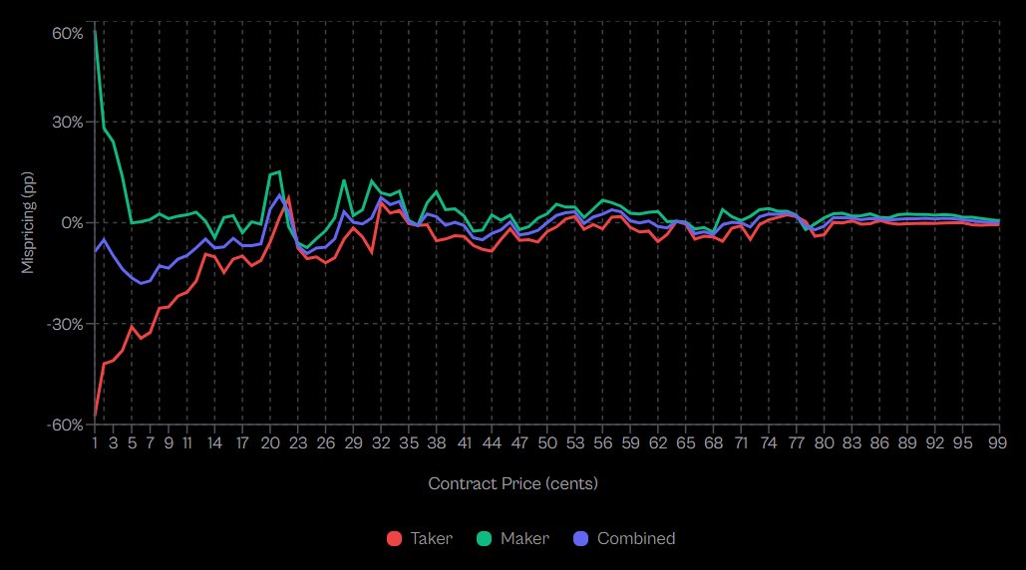Click the purple Combined legend dot

(582, 539)
